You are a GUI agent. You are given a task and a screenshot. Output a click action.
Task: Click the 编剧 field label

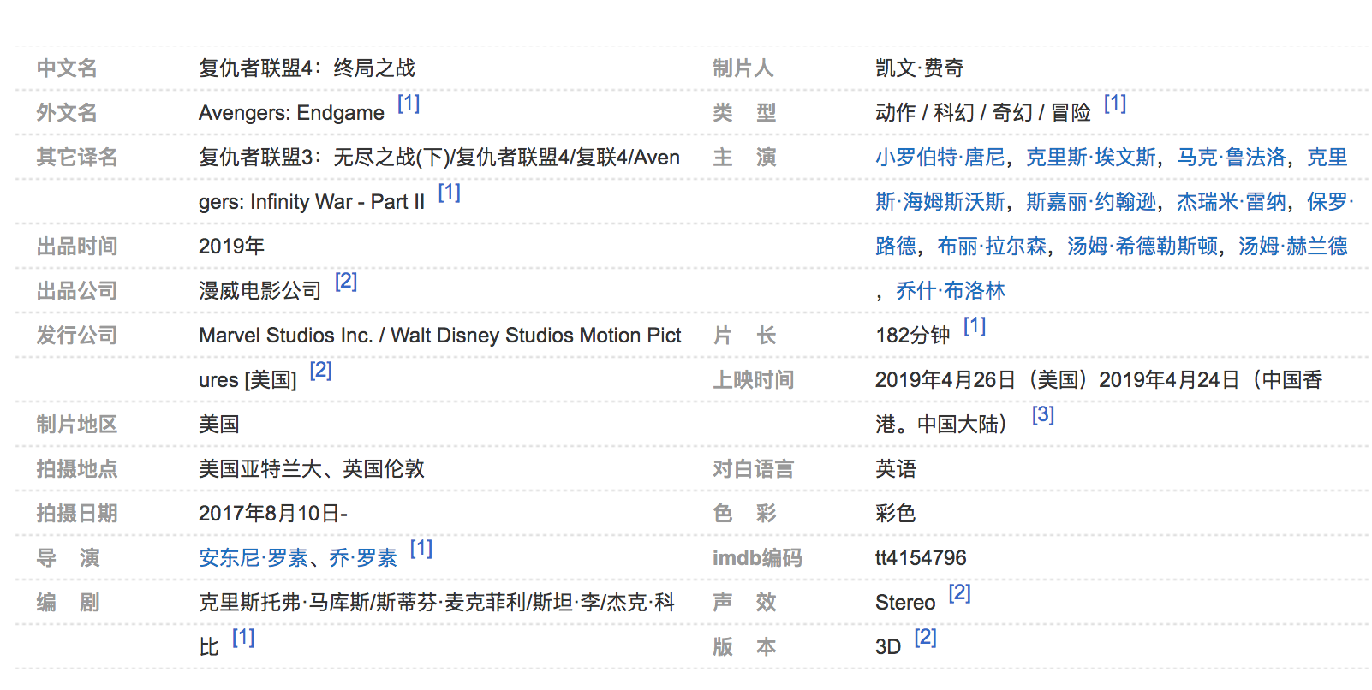tap(68, 603)
